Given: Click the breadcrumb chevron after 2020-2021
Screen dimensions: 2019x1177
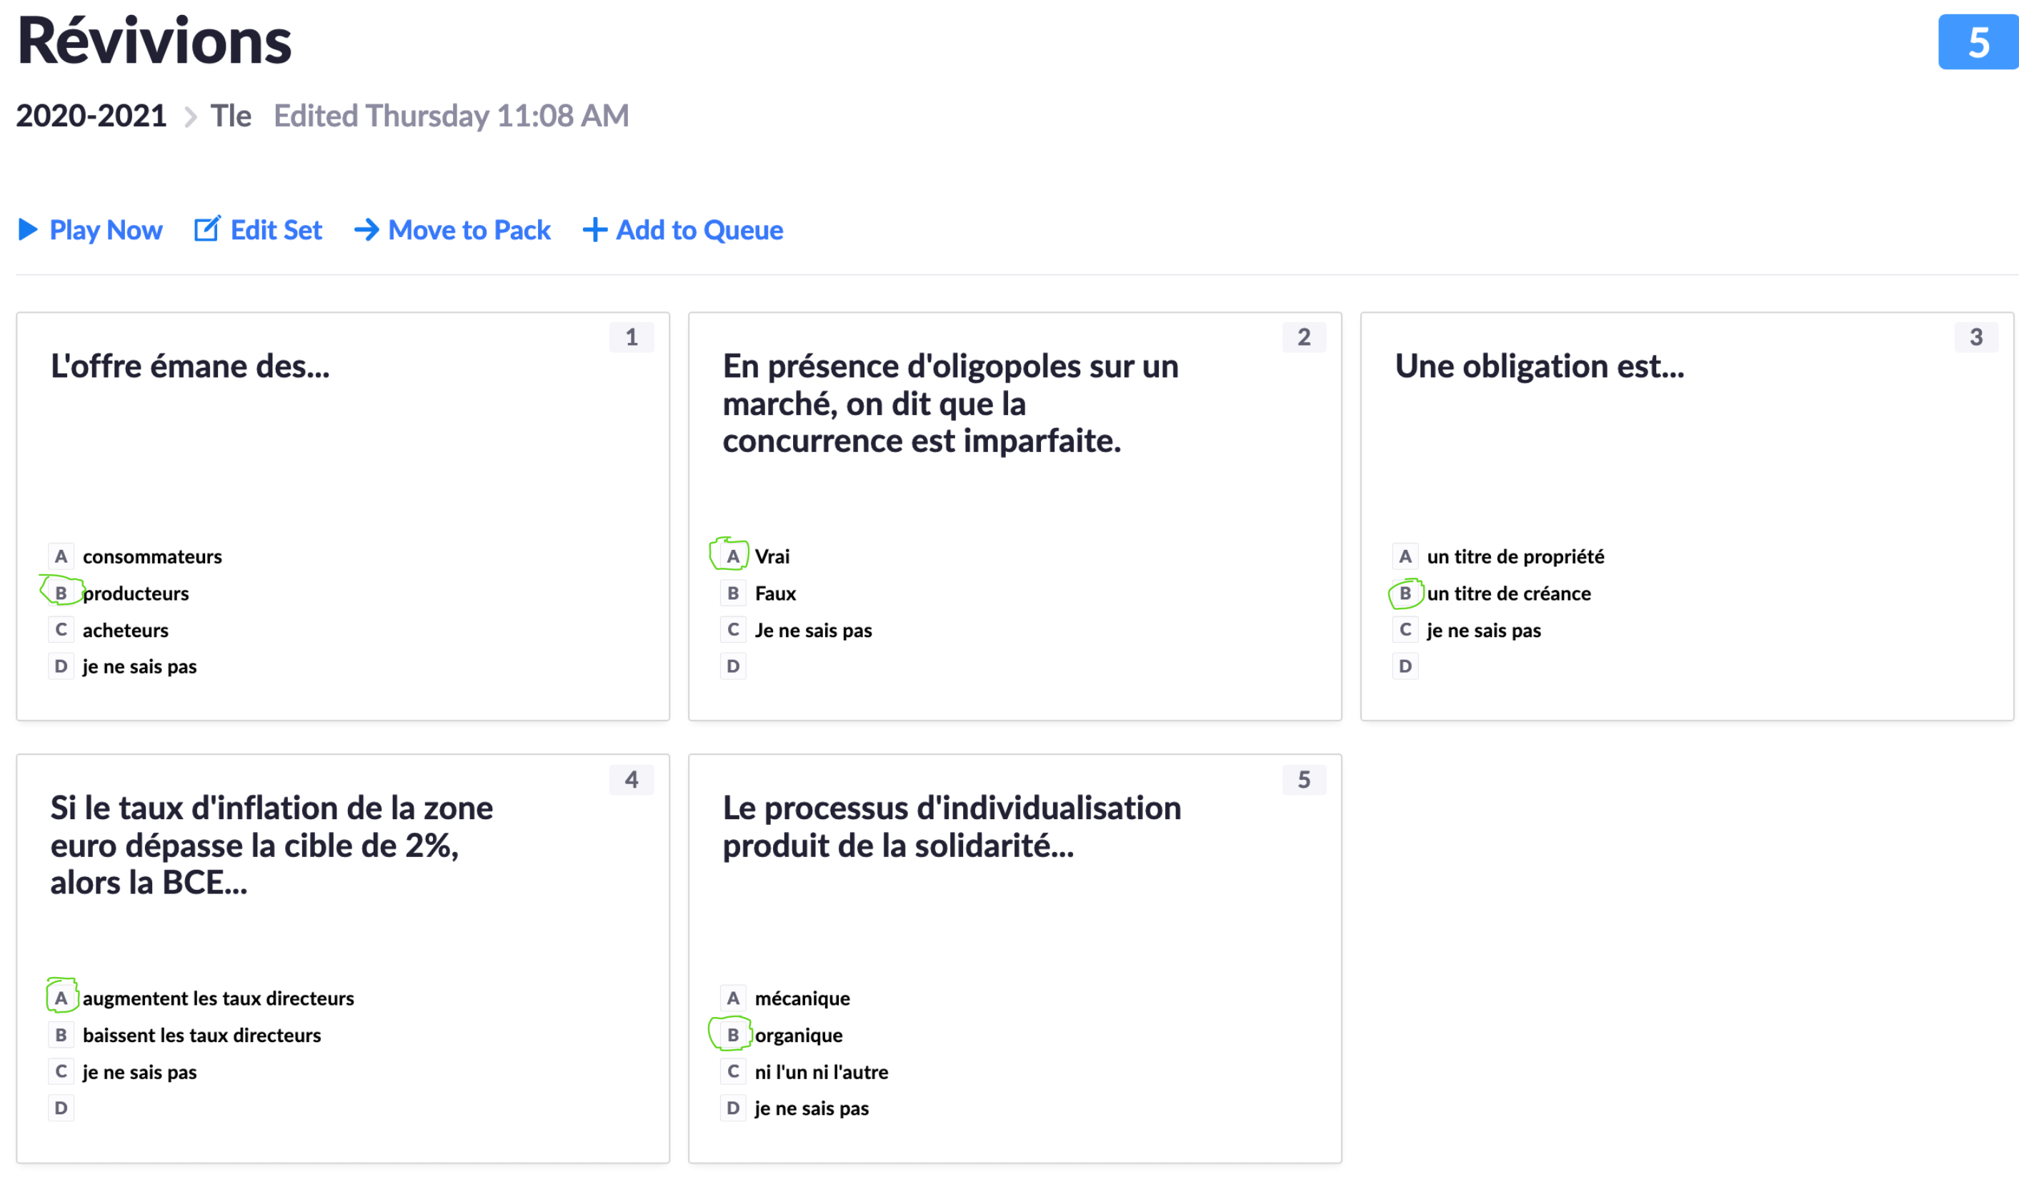Looking at the screenshot, I should (x=190, y=118).
